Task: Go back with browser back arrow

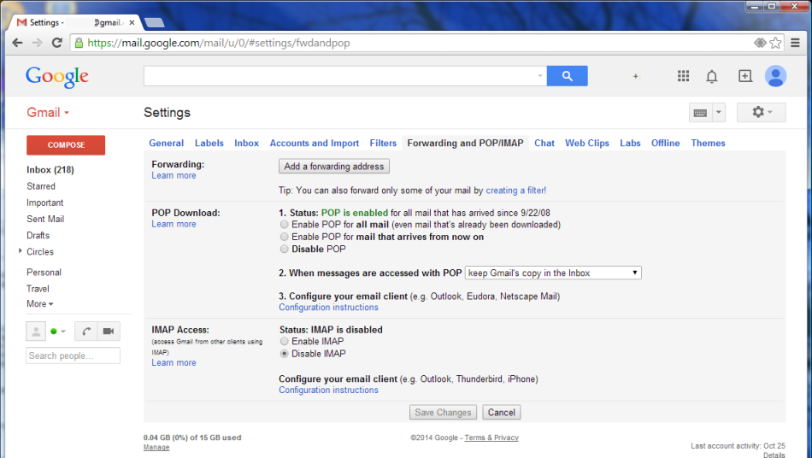Action: [x=17, y=43]
